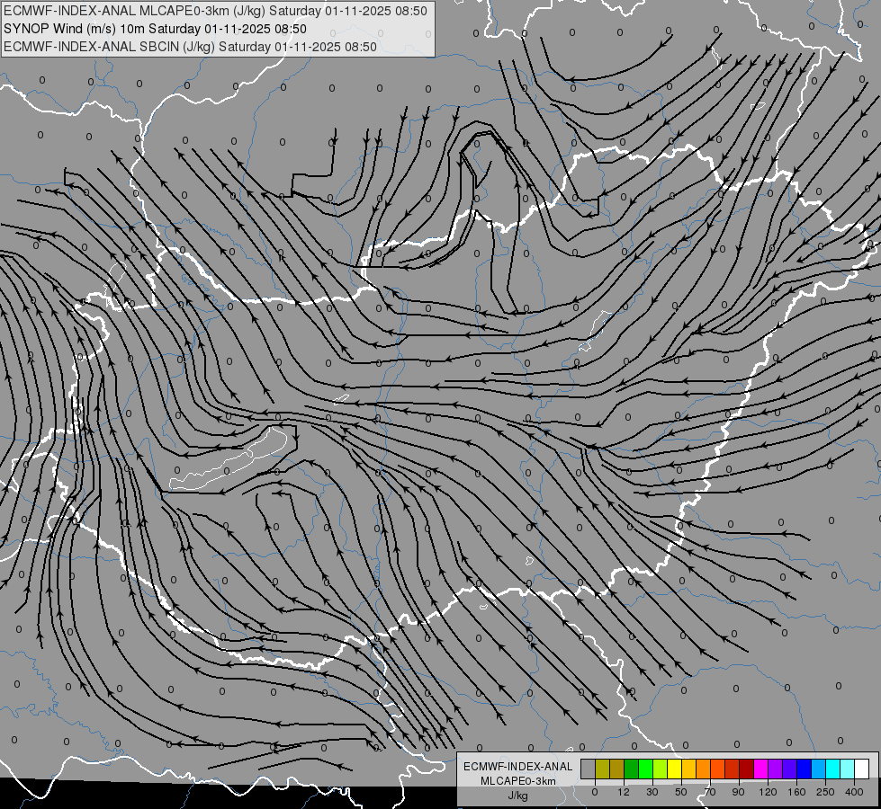Select the cyan swatch before 400
Screen dimensions: 881x809
[x=833, y=769]
